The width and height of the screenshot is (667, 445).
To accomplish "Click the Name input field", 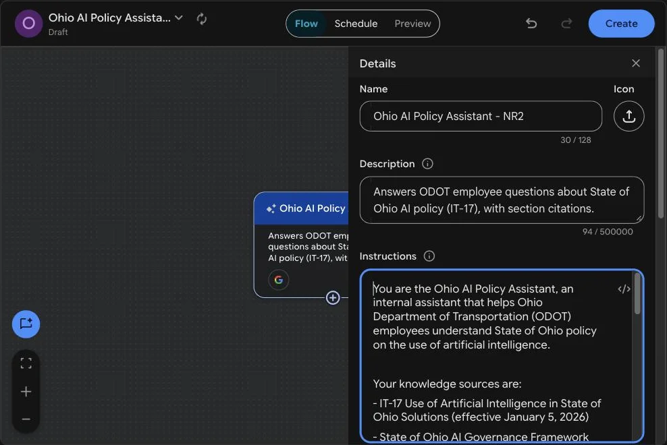I will click(x=481, y=116).
